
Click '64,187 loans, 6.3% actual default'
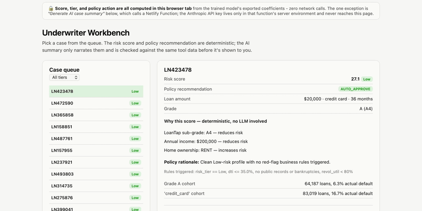pos(339,184)
